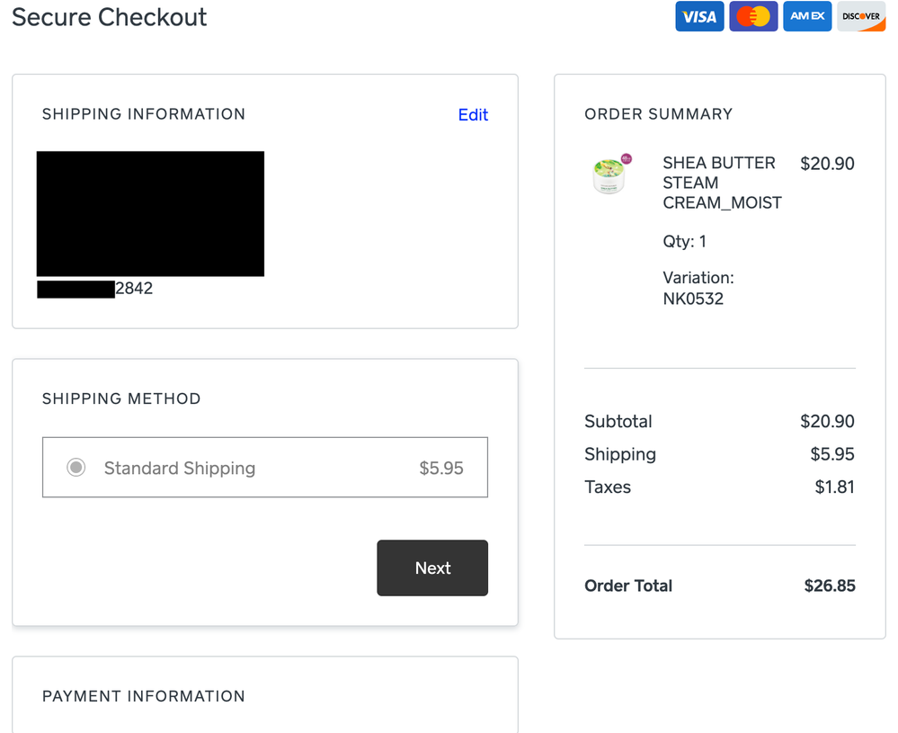
Task: Edit the shipping information
Action: 473,115
